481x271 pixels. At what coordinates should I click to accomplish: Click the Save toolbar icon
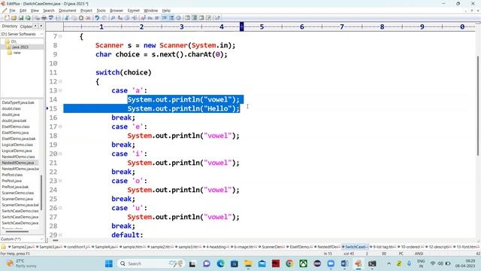click(x=21, y=18)
